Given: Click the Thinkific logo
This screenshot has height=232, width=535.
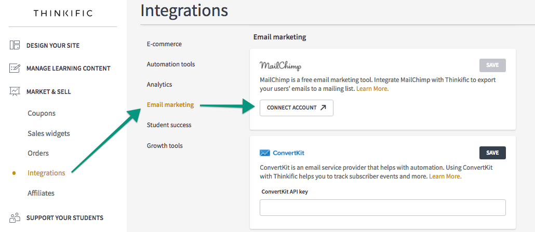Looking at the screenshot, I should click(x=63, y=13).
